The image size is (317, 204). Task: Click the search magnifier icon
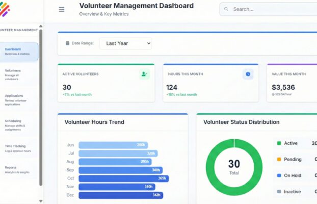tap(226, 9)
